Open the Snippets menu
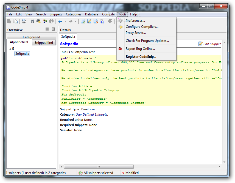 [x=56, y=14]
